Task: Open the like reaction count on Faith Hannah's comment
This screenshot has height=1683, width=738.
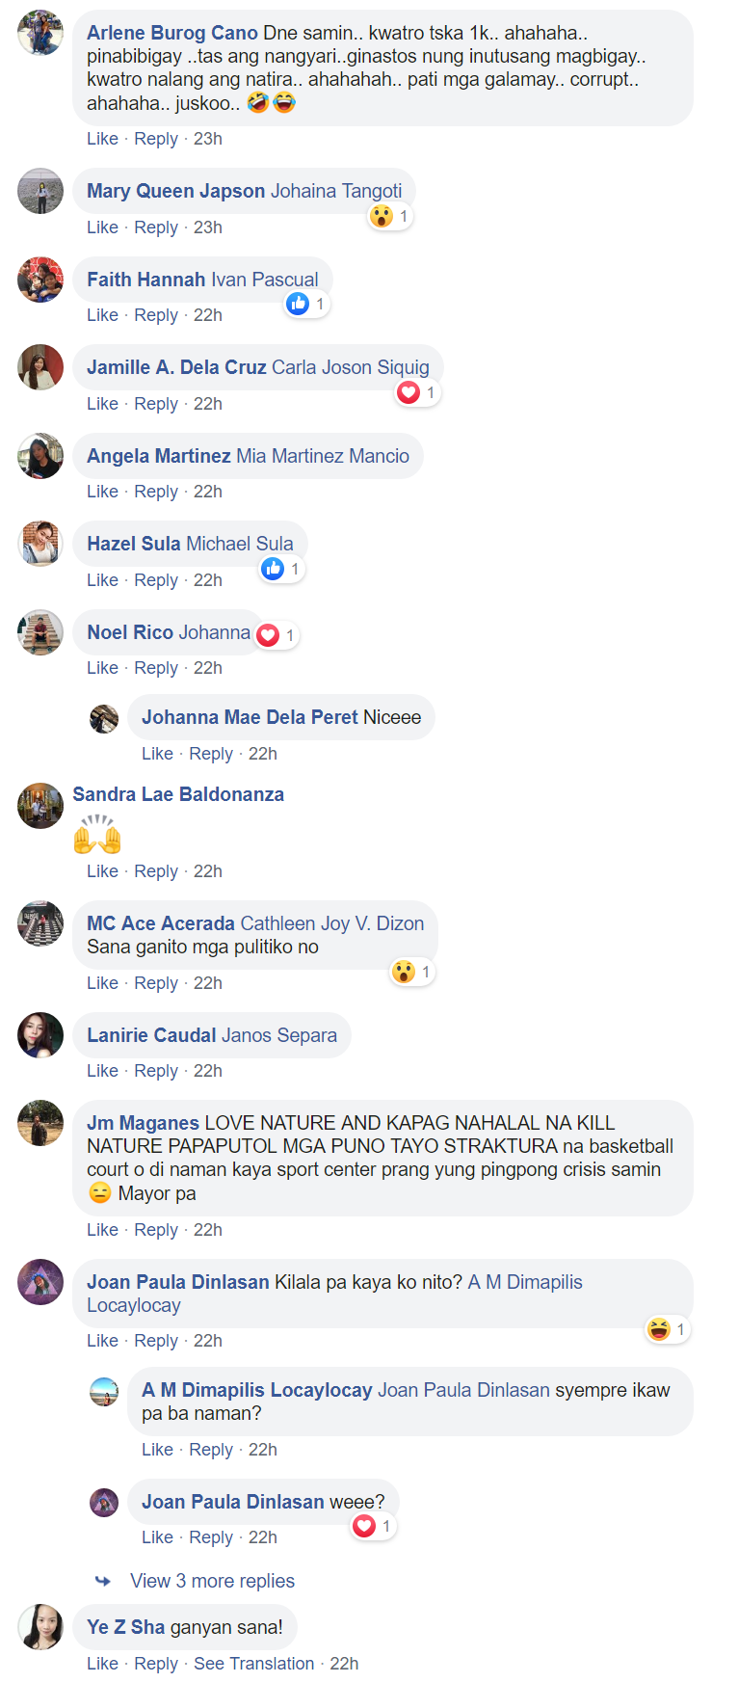Action: [307, 305]
